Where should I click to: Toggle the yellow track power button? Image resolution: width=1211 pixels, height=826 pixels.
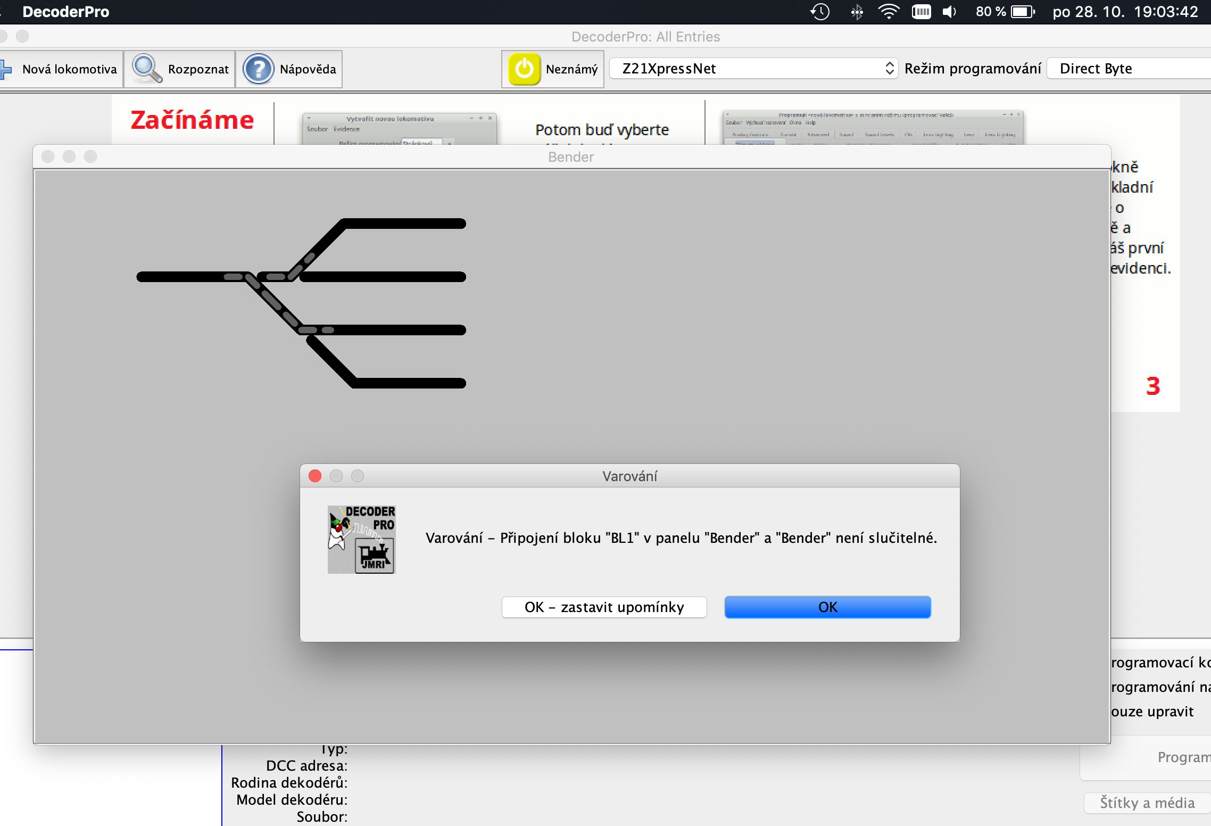(524, 69)
